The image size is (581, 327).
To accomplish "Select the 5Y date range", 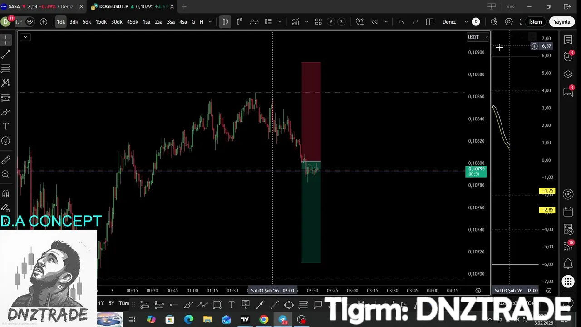I will coord(112,303).
